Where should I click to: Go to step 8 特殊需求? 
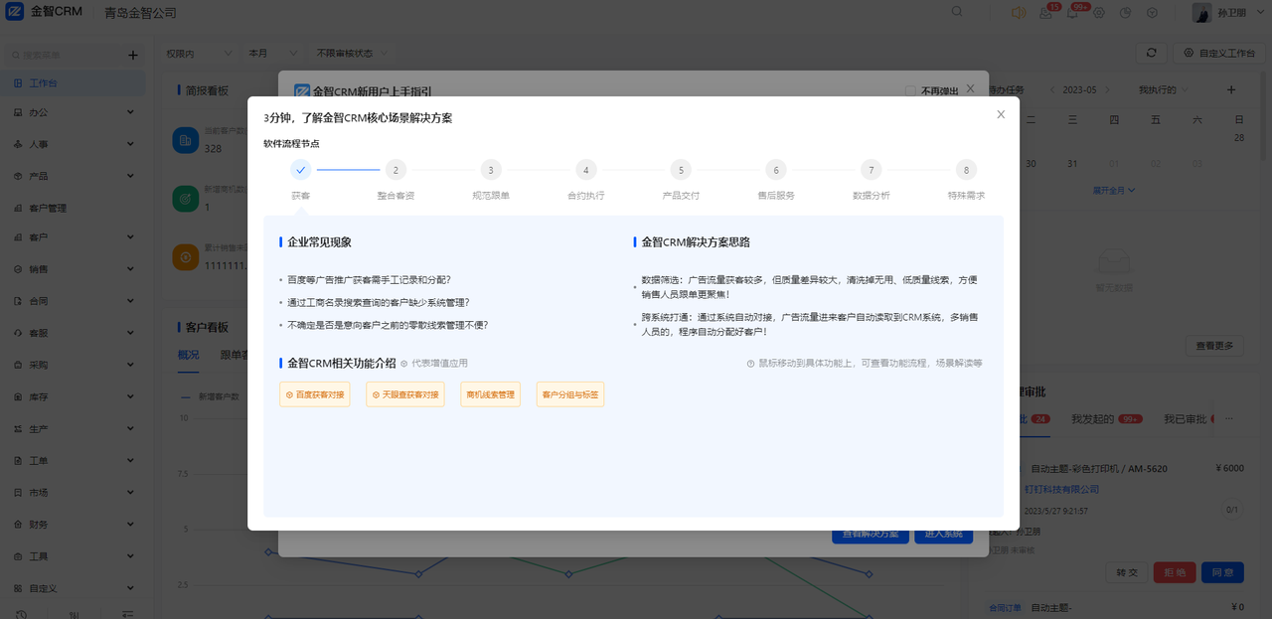coord(966,170)
